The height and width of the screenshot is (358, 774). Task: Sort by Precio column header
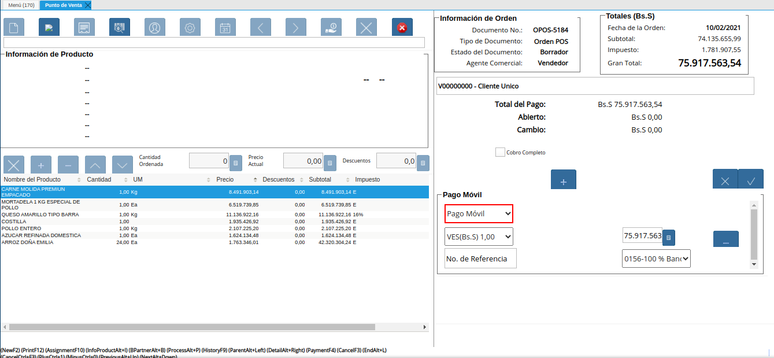click(x=225, y=180)
